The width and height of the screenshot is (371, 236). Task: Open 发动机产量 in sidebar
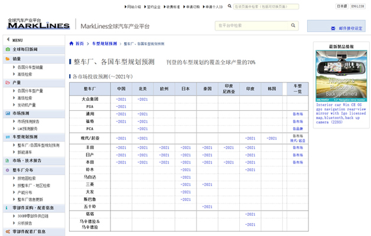[27, 105]
